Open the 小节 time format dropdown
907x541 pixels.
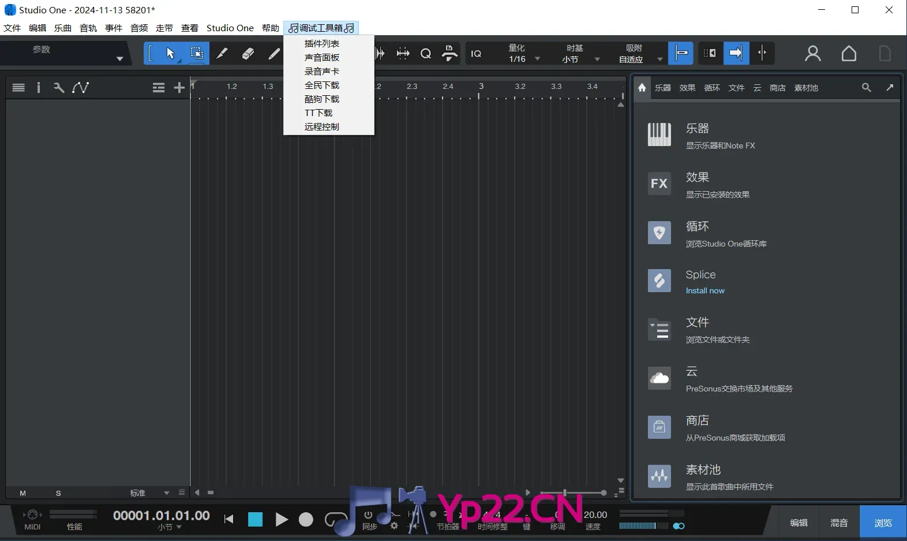pyautogui.click(x=170, y=527)
